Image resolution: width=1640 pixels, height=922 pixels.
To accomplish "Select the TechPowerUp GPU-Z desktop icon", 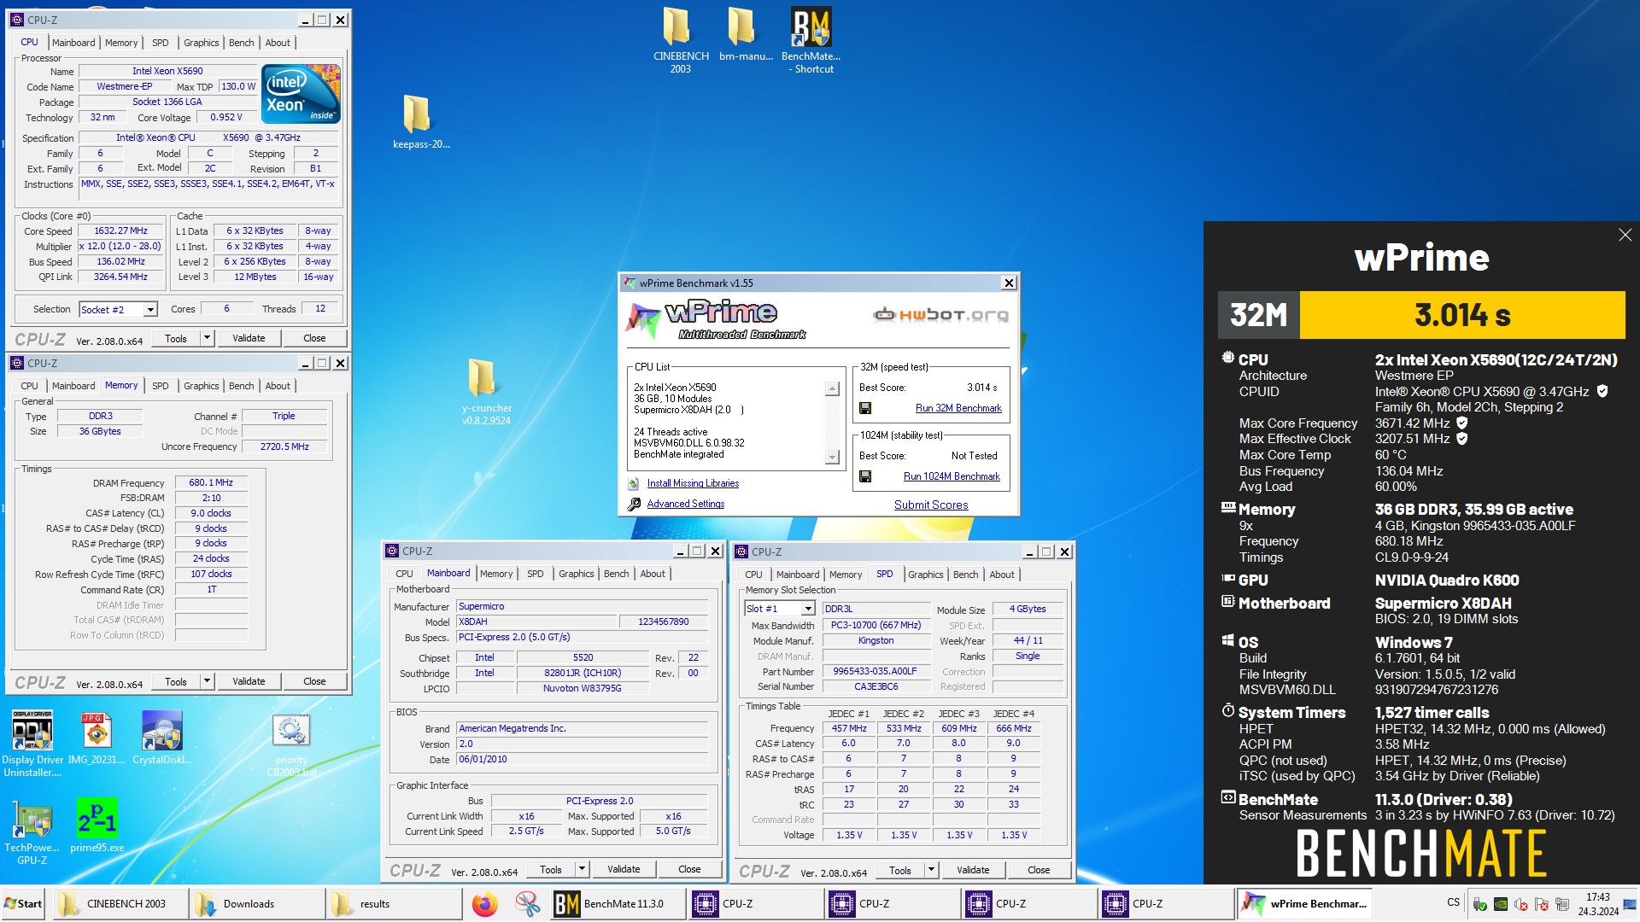I will point(32,832).
